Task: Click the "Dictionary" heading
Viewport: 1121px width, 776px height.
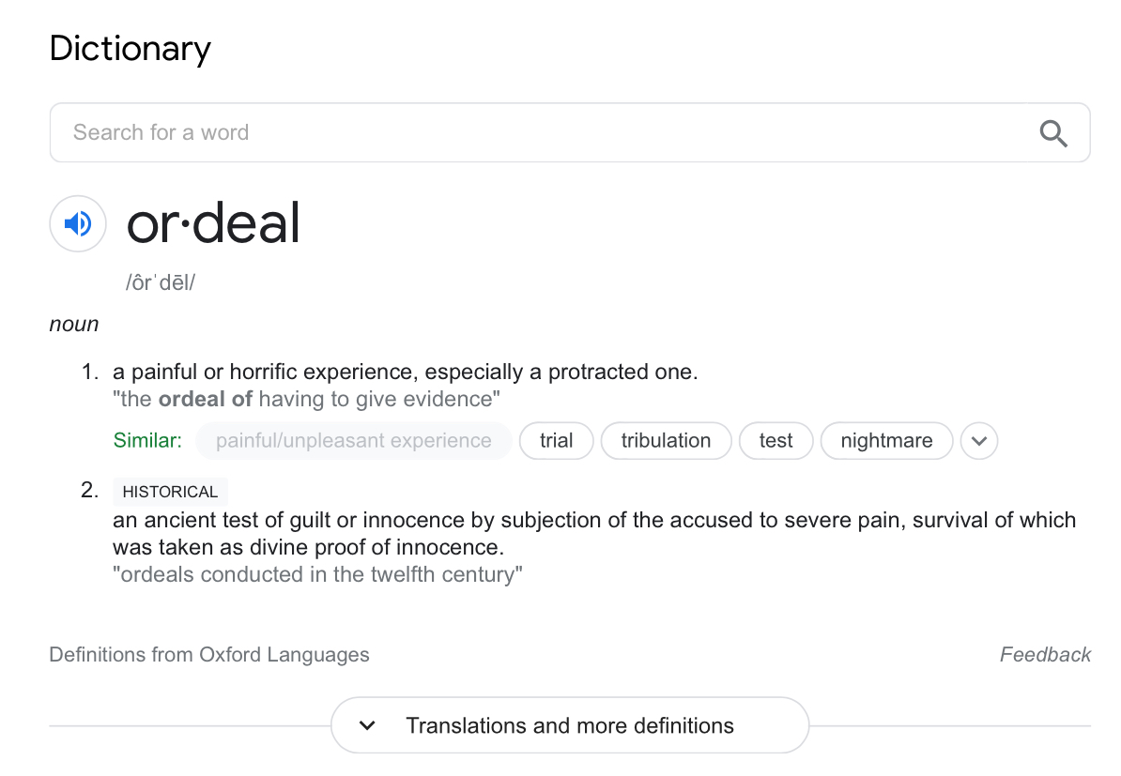Action: (131, 49)
